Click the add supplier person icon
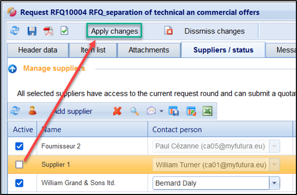Viewport: 297px width, 195px height. pos(32,111)
